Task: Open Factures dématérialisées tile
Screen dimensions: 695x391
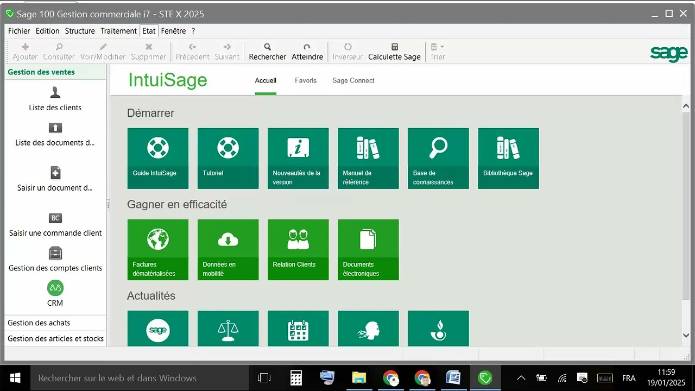Action: [158, 250]
